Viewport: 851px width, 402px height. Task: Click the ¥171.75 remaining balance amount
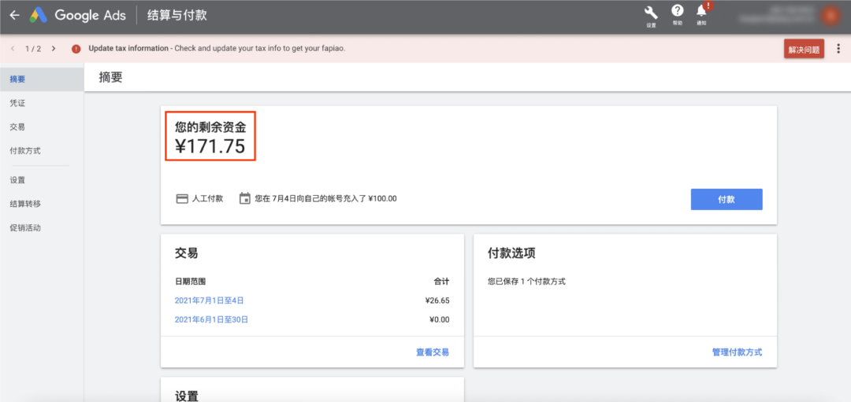[210, 146]
